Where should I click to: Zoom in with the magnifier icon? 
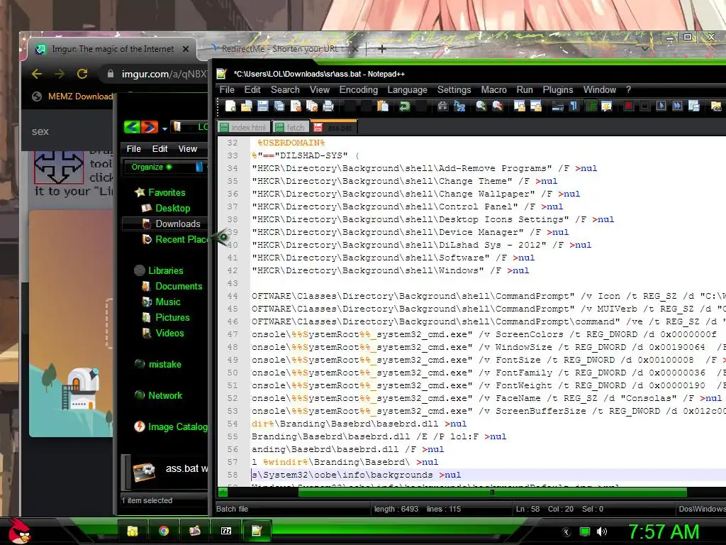tap(481, 106)
